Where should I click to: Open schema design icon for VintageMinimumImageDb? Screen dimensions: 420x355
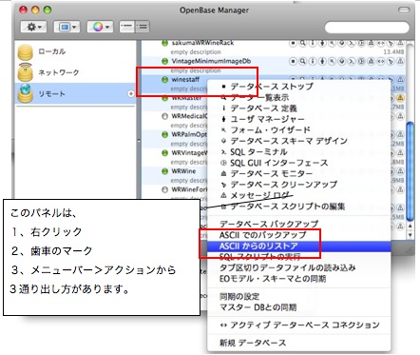342,61
